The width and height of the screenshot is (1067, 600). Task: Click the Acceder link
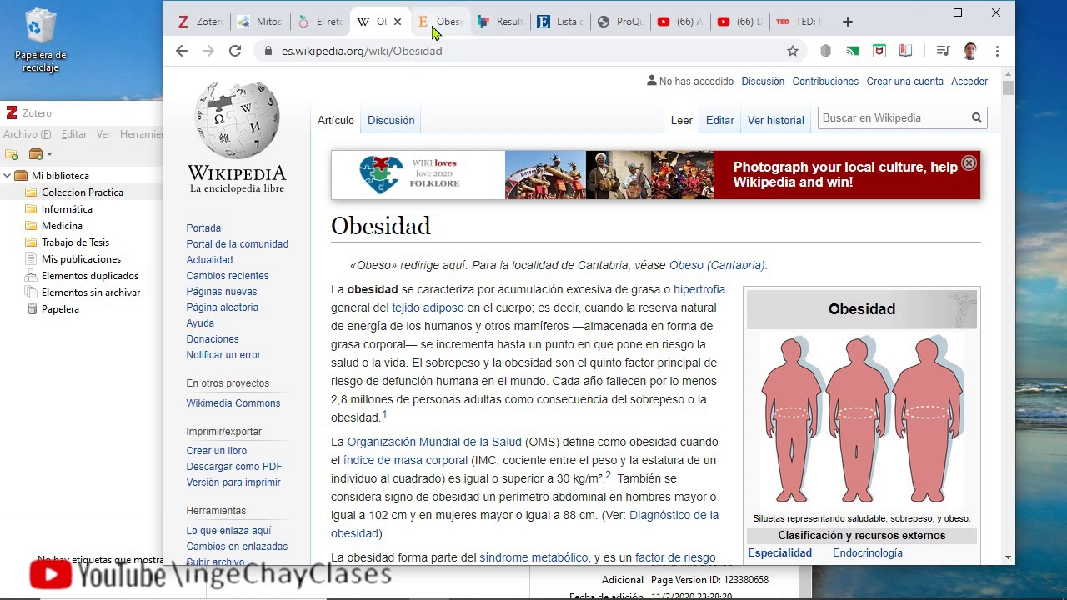point(969,82)
